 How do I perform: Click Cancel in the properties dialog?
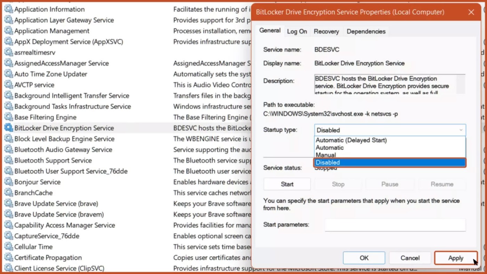(x=410, y=258)
